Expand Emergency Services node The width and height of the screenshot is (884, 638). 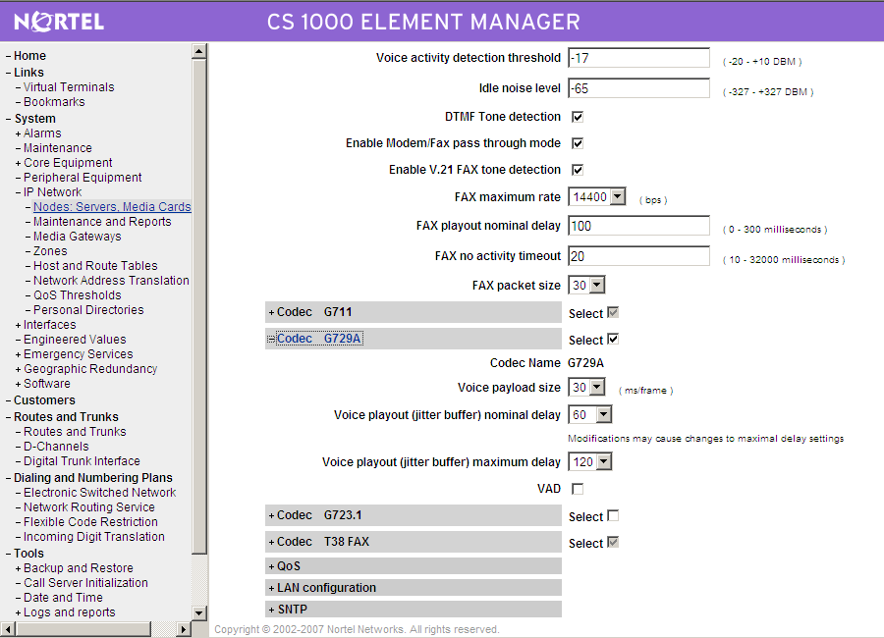[19, 354]
